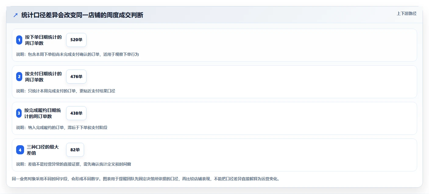The width and height of the screenshot is (429, 194).
Task: Click title 统计口径差异会改变同一店铺的周度成交判断
Action: 82,15
